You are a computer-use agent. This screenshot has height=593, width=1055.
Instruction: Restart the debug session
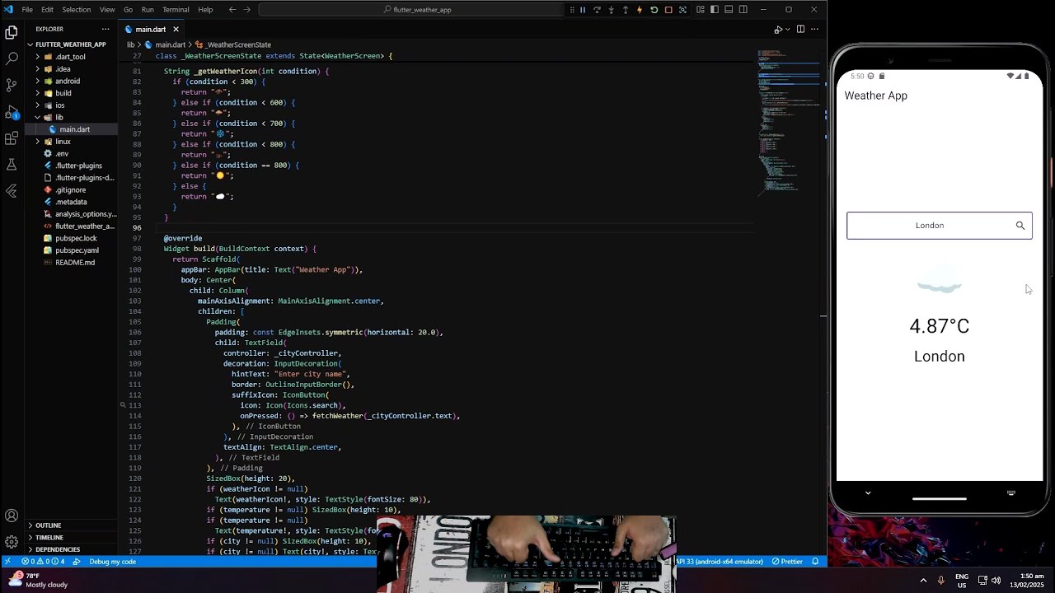tap(654, 10)
